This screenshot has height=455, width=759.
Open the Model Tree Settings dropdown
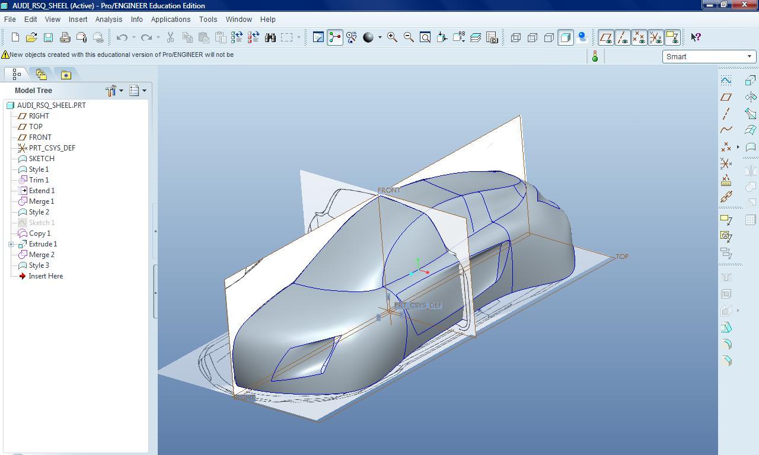140,90
